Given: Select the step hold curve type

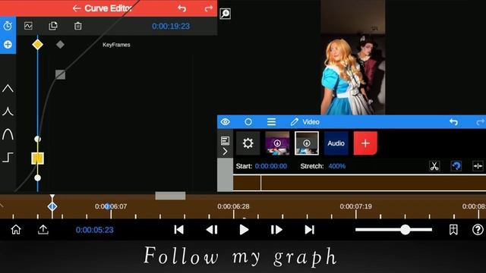Looking at the screenshot, I should (8, 157).
